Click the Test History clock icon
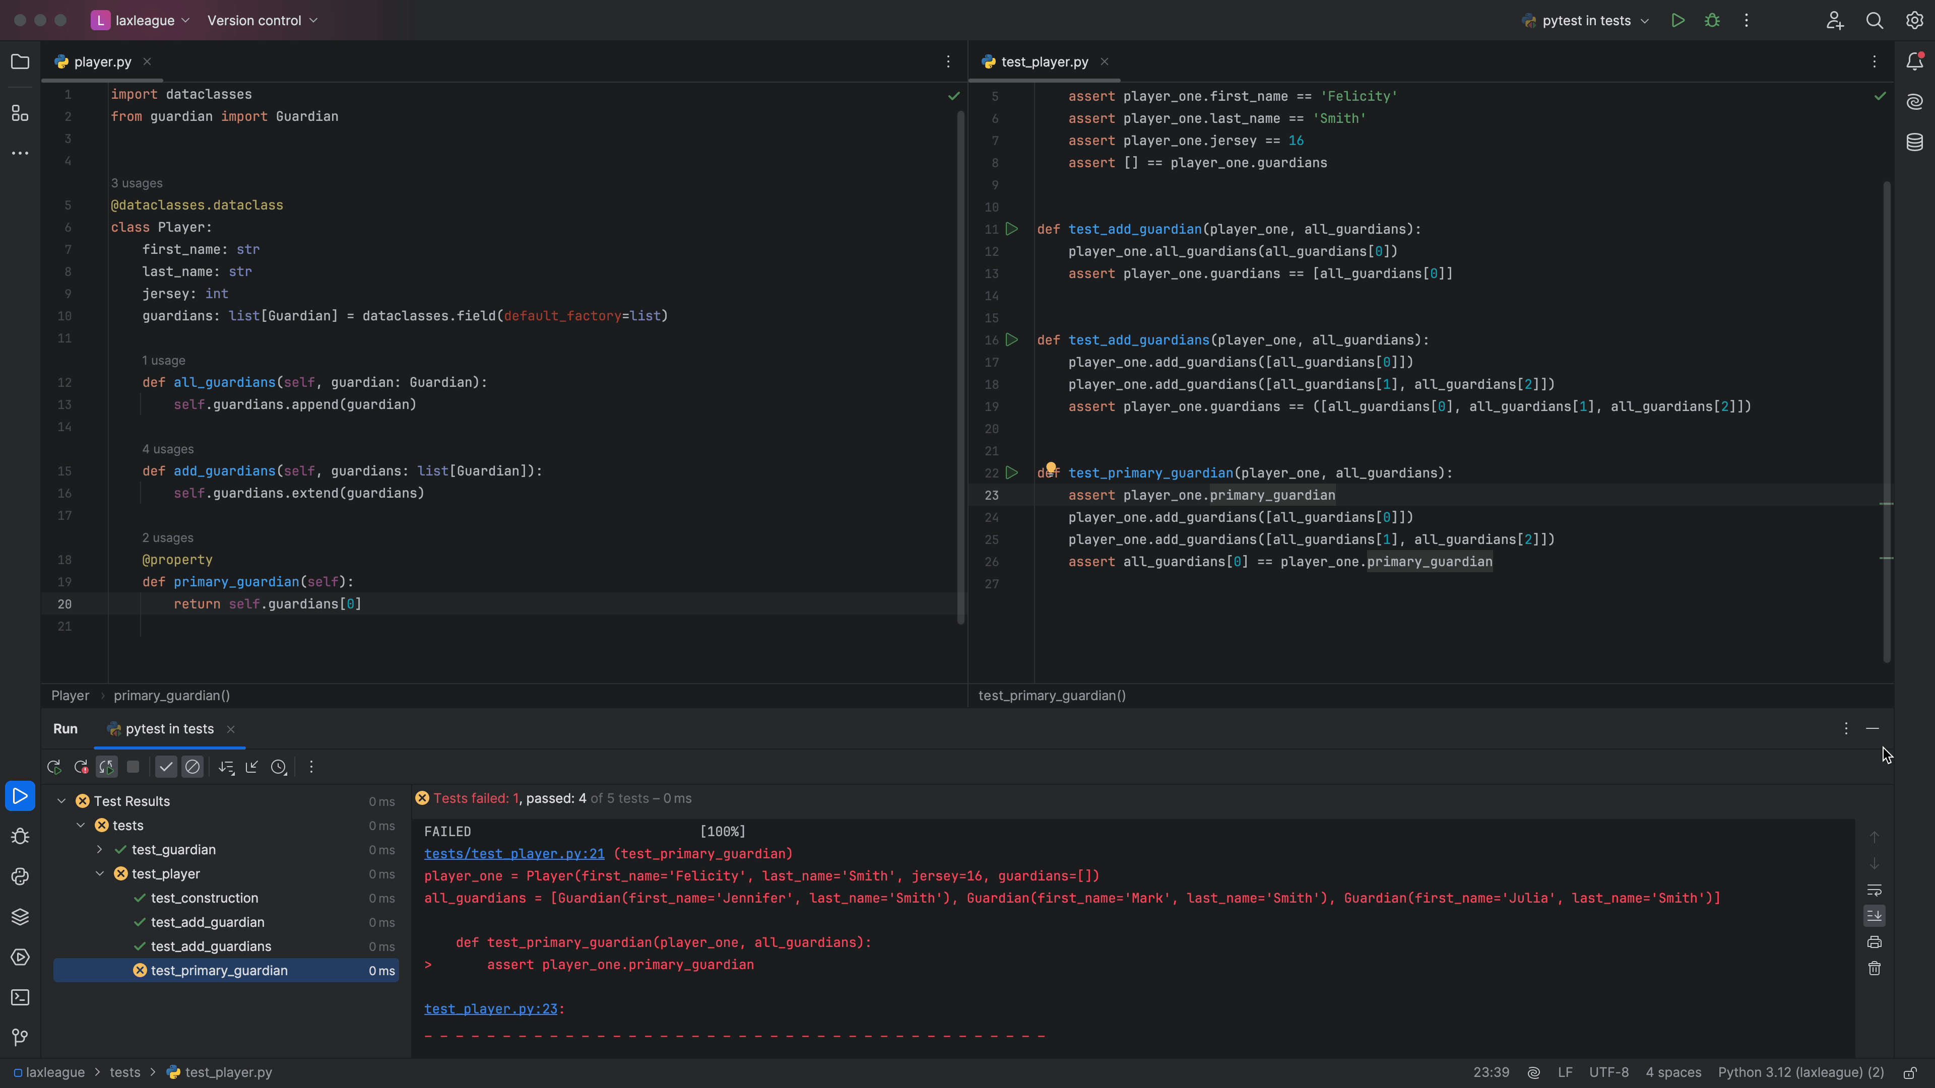1935x1088 pixels. (x=279, y=767)
